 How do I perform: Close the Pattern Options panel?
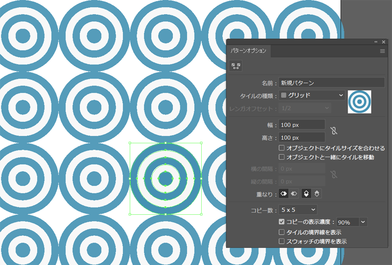click(384, 42)
